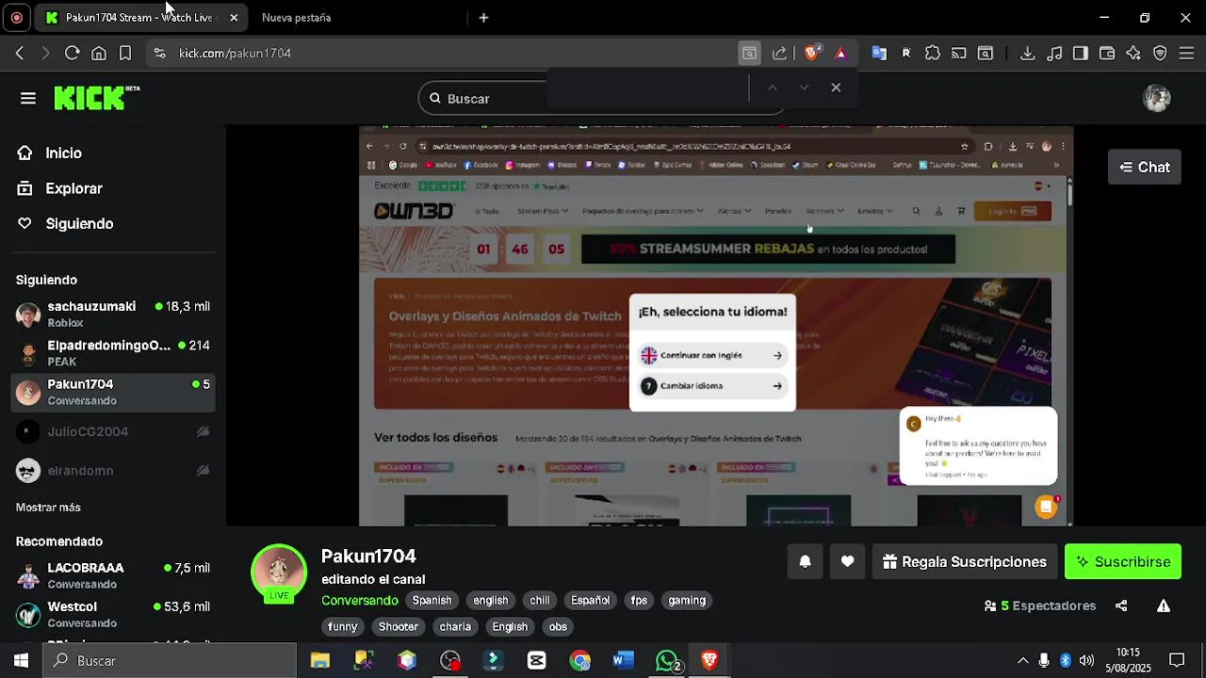Open Brave Wallet icon
Viewport: 1206px width, 678px height.
pos(1107,54)
